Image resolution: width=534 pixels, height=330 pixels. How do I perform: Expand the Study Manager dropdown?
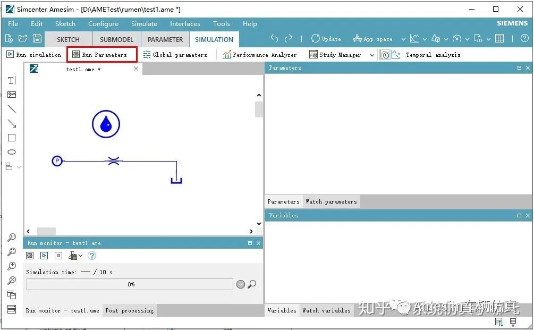[371, 54]
